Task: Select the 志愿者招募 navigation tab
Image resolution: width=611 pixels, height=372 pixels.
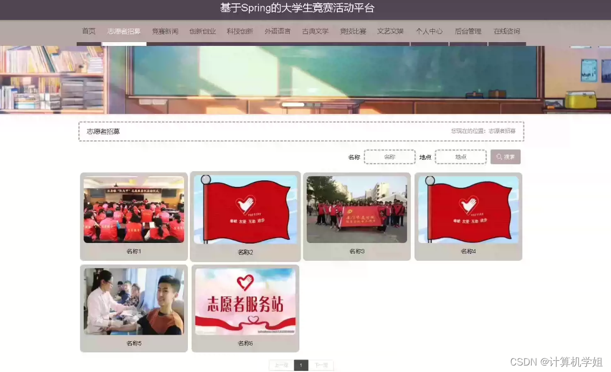Action: click(x=124, y=31)
